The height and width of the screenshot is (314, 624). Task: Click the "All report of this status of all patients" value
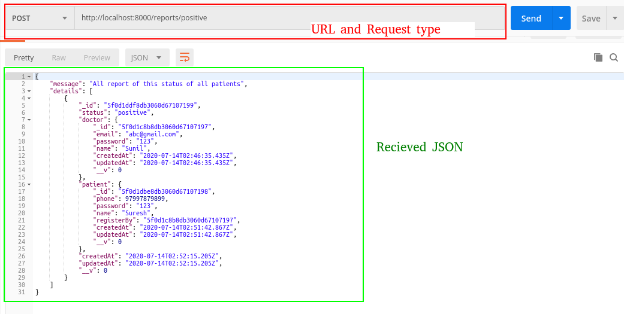coord(167,84)
